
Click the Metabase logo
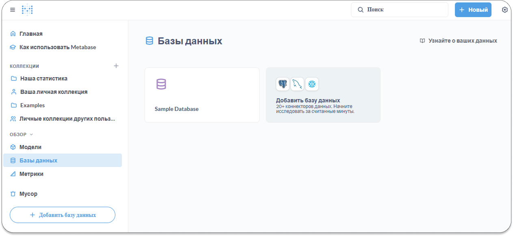pos(27,10)
